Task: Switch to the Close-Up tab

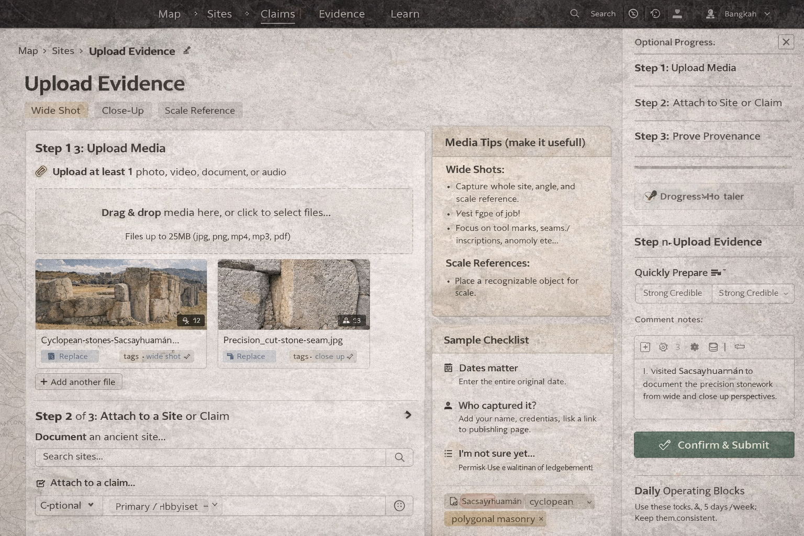Action: [122, 110]
